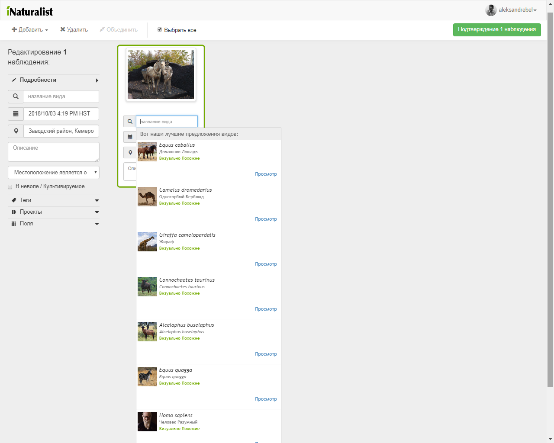Choose Equus quagga from species suggestions
This screenshot has height=443, width=554.
(176, 370)
